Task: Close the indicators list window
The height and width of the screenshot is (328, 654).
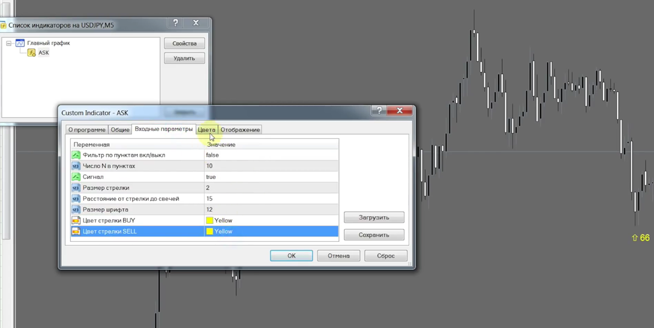Action: click(196, 23)
